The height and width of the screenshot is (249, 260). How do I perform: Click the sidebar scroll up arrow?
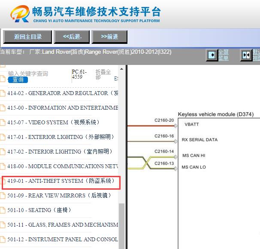[x=121, y=69]
